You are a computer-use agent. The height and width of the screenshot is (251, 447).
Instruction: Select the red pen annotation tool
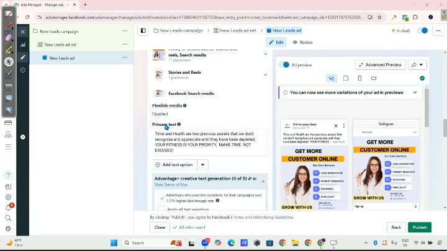[x=9, y=25]
